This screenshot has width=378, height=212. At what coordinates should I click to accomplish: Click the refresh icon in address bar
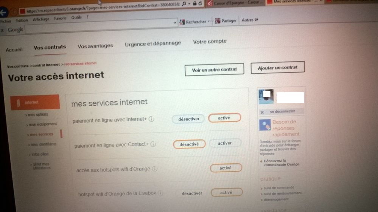pos(200,3)
